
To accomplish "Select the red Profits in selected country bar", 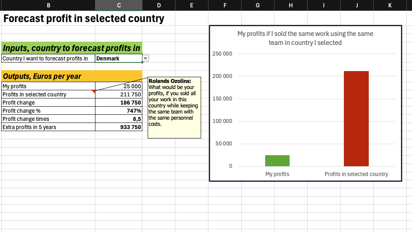I will [x=356, y=118].
